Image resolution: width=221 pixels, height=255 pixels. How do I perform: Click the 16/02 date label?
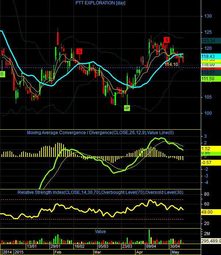[x=79, y=246]
